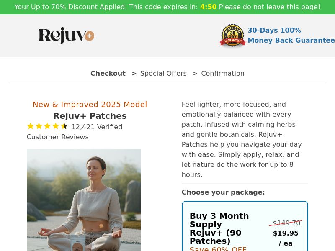Click the 30 Day money back badge

pyautogui.click(x=233, y=35)
